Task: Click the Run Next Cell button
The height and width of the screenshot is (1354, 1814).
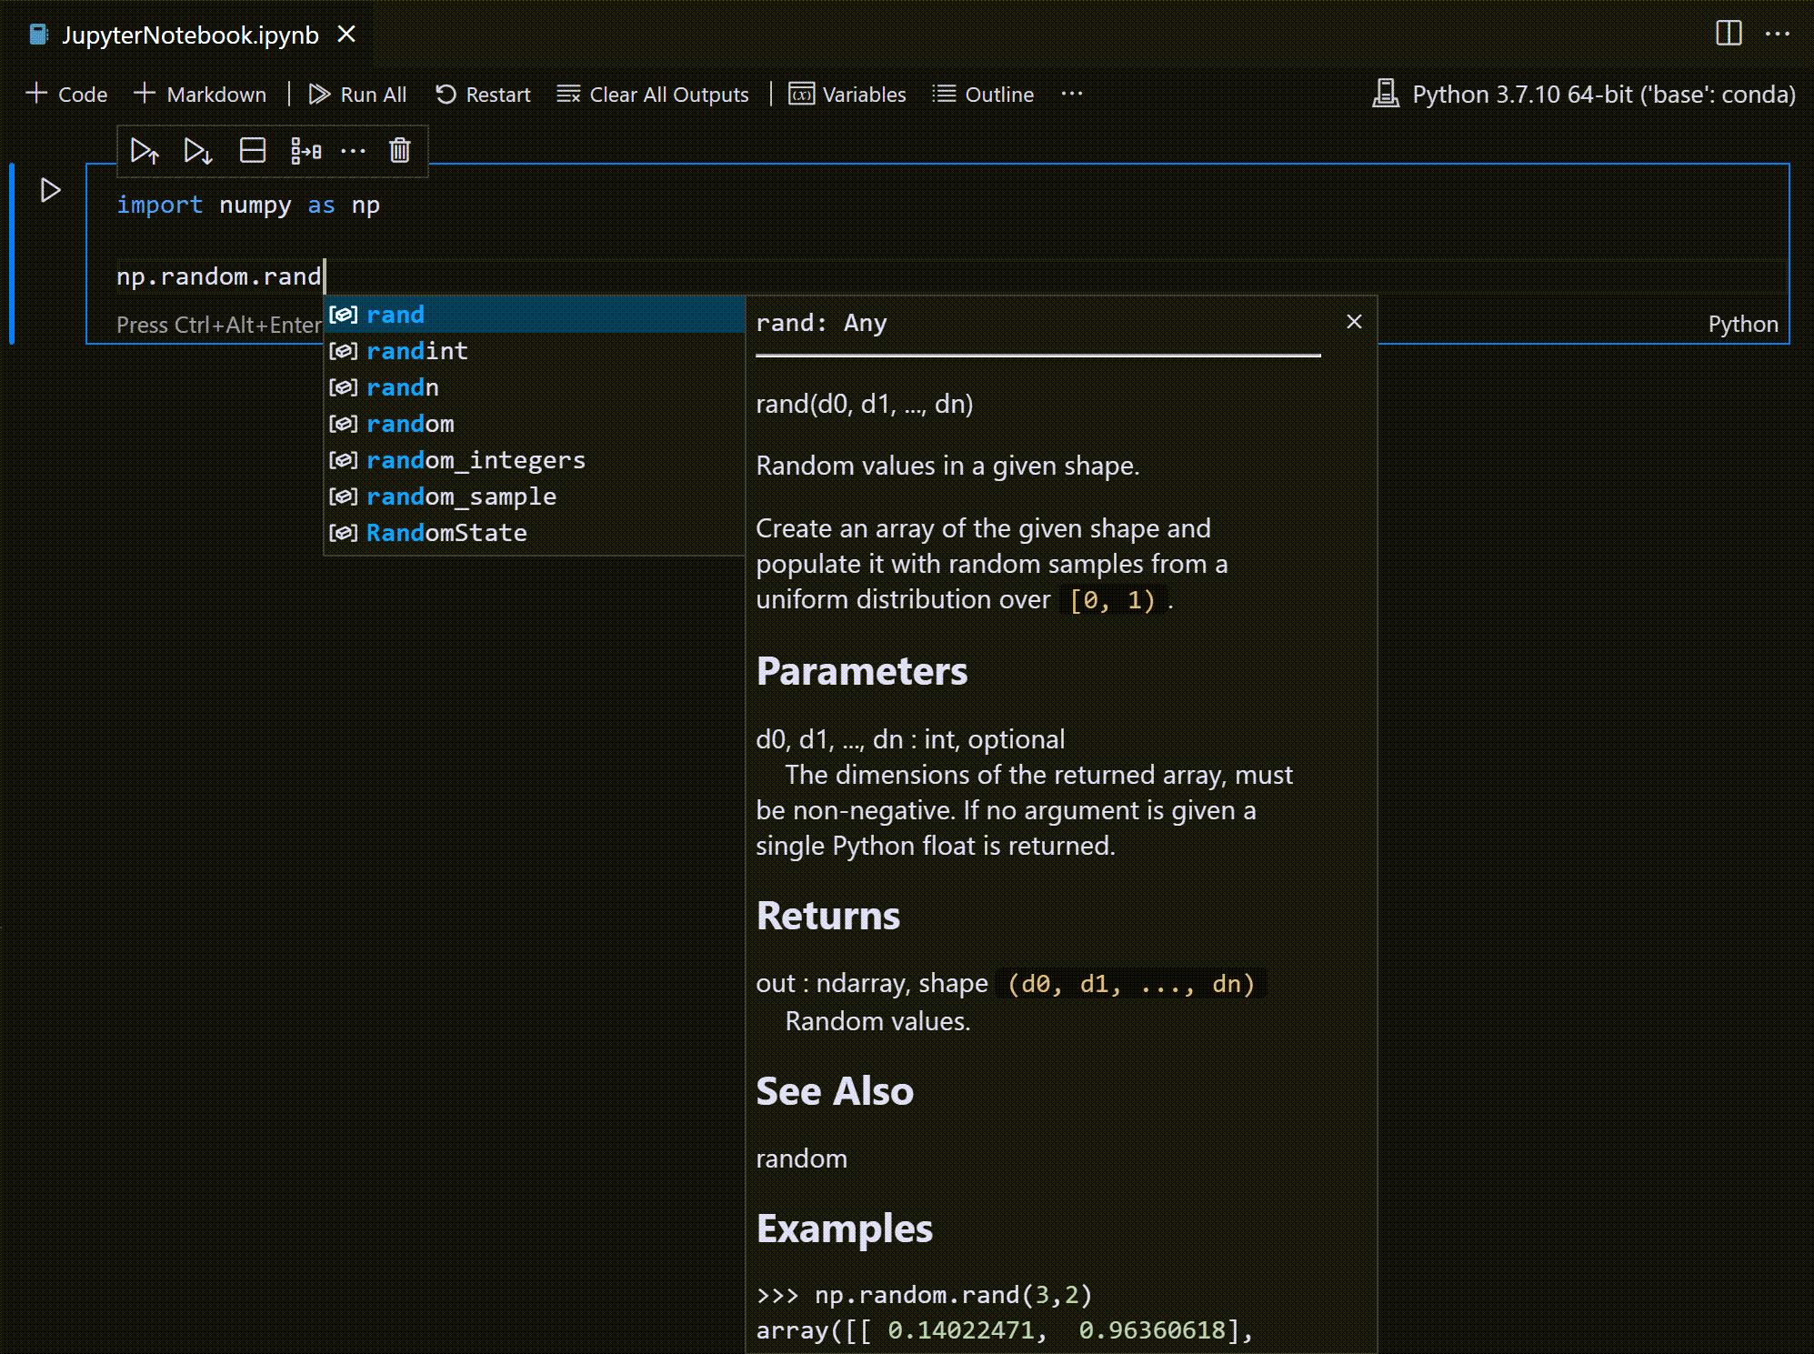Action: click(197, 149)
